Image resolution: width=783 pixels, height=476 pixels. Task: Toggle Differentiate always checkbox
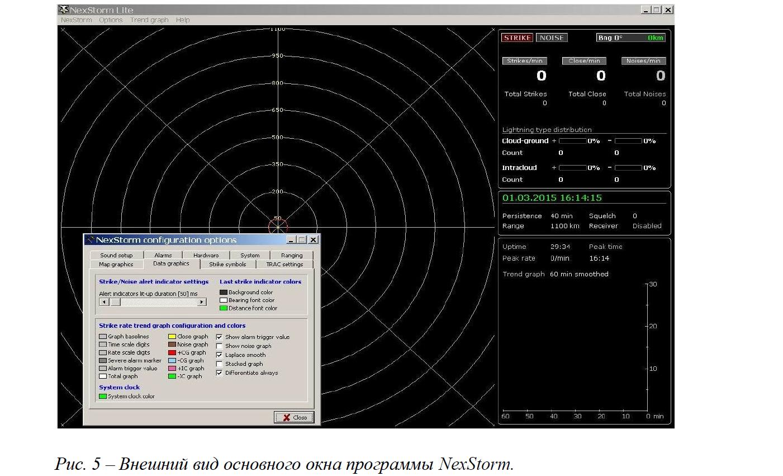[x=220, y=373]
